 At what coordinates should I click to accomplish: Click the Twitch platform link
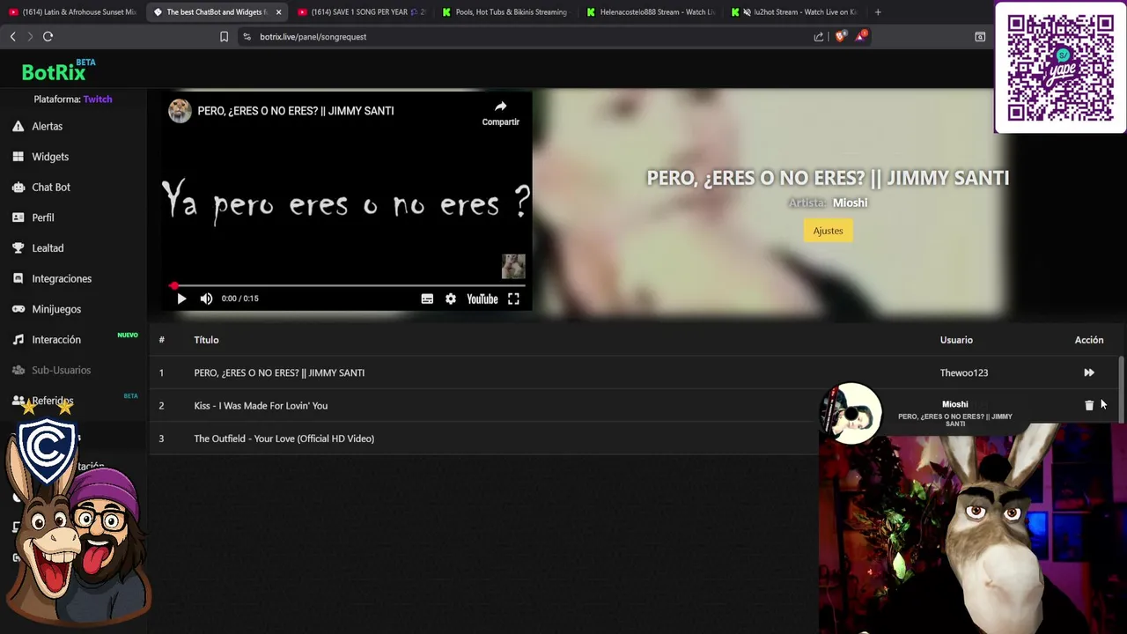[98, 100]
